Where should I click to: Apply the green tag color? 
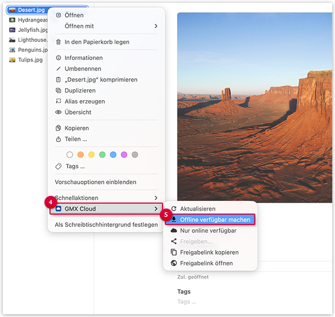pyautogui.click(x=102, y=155)
